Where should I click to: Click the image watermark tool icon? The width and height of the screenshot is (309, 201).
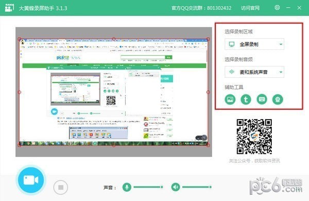[230, 99]
